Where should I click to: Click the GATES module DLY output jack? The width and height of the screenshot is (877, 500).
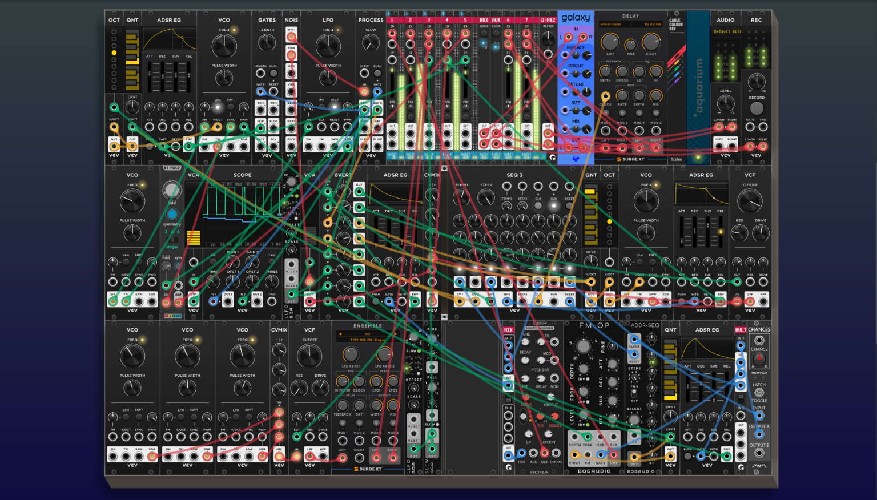click(273, 147)
